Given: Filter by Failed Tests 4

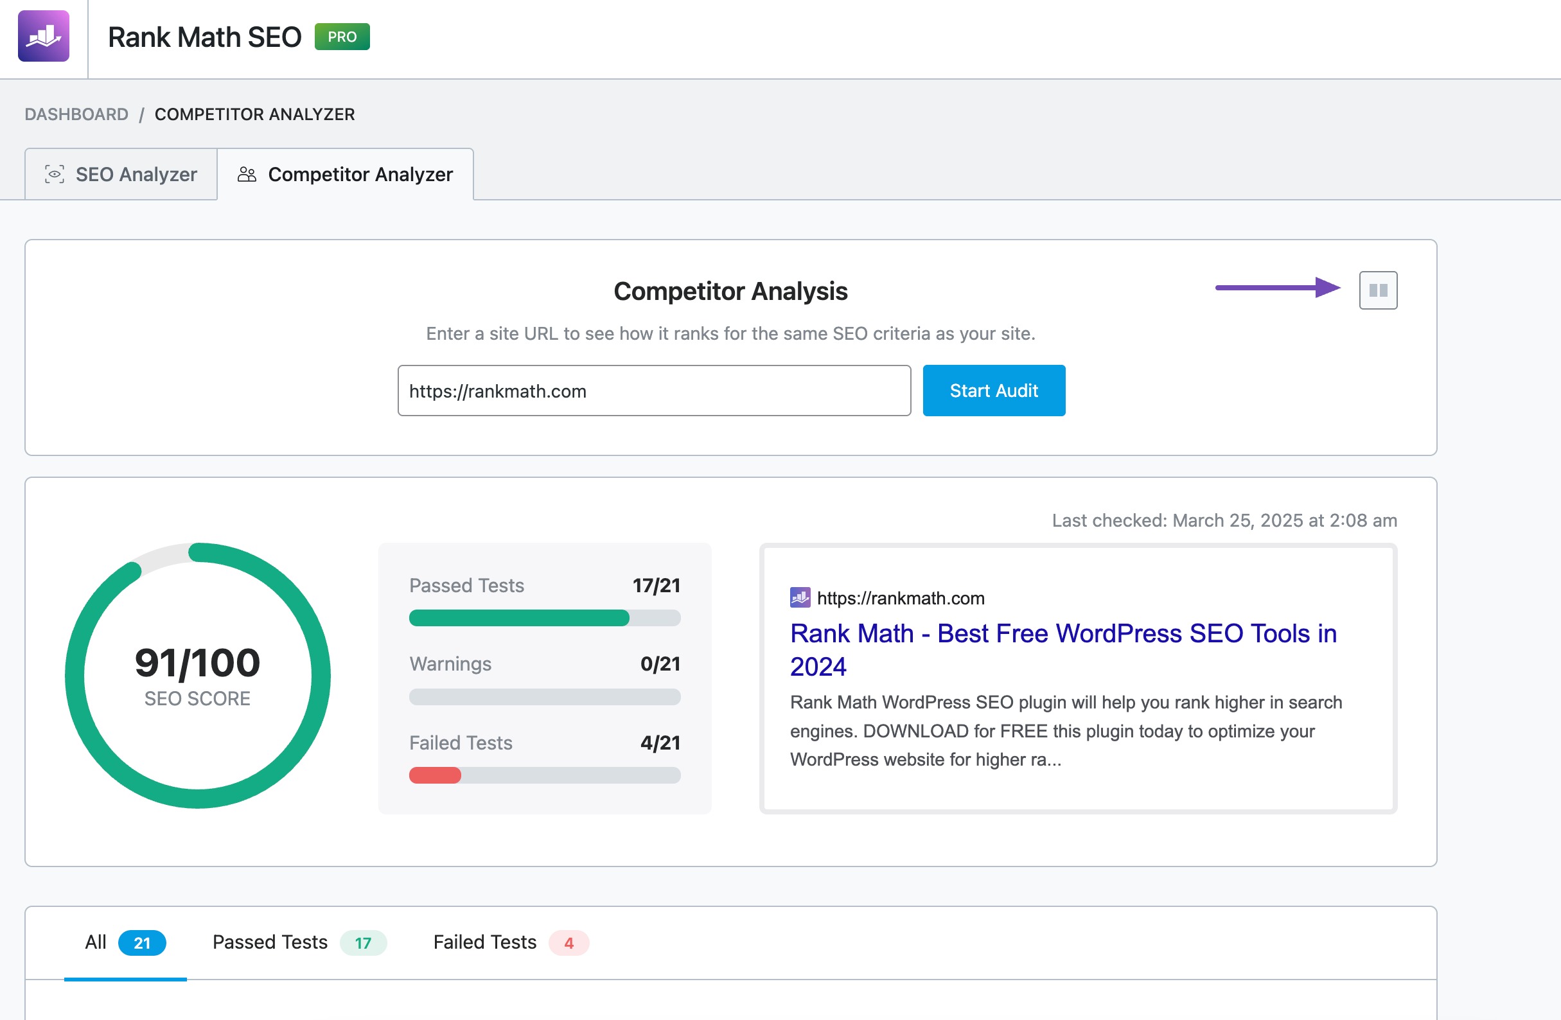Looking at the screenshot, I should click(510, 942).
